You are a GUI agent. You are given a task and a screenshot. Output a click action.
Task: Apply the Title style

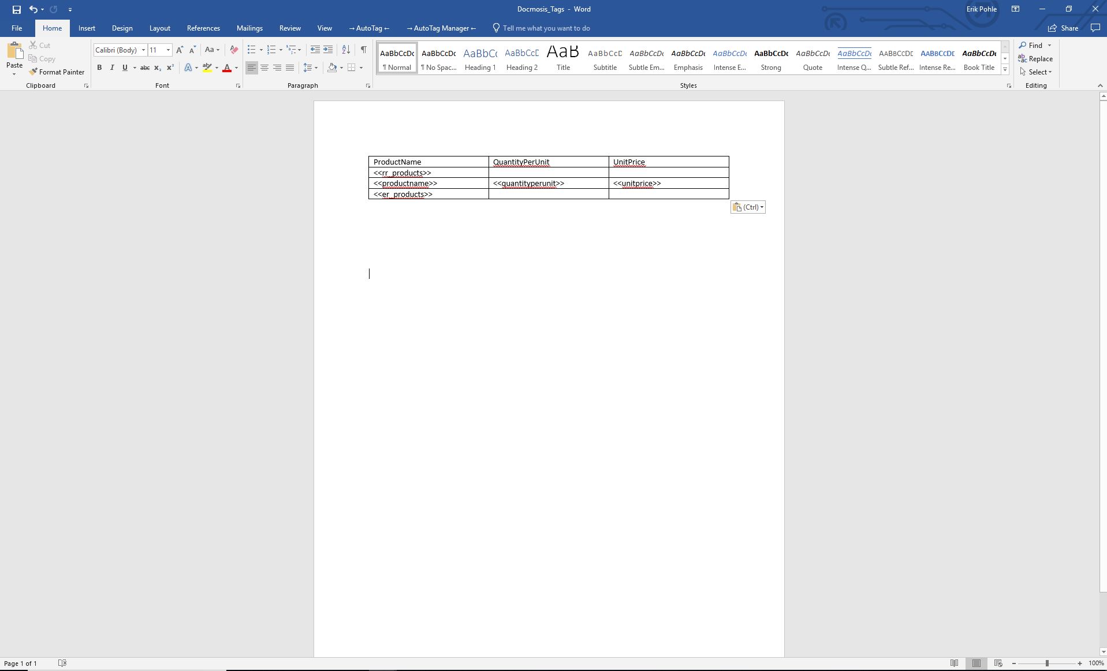pos(563,58)
